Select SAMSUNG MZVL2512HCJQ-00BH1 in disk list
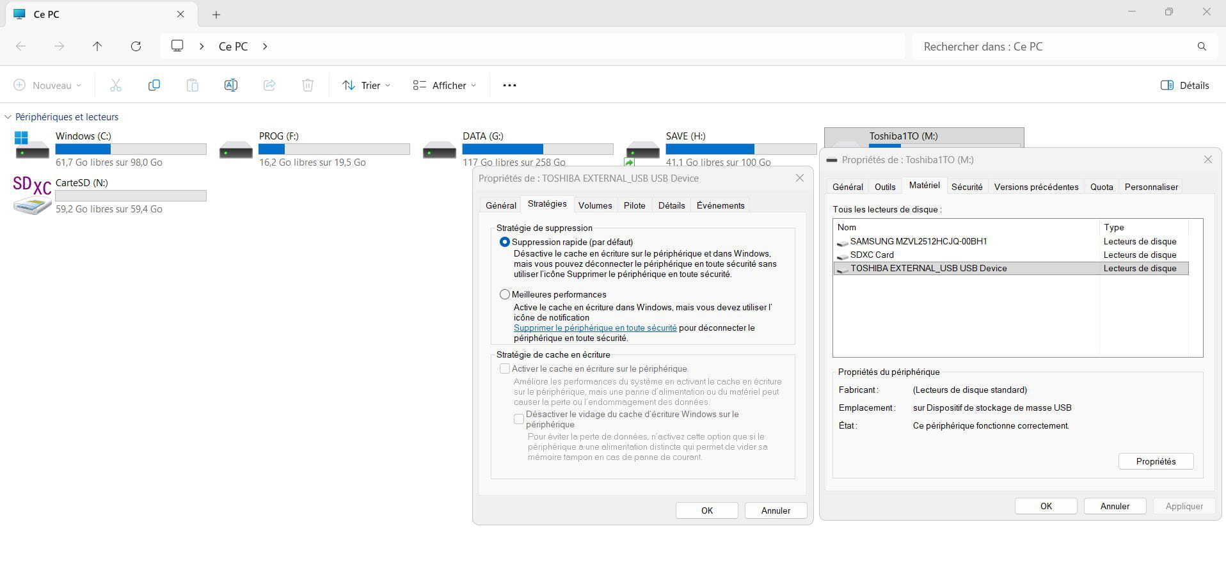 (x=1011, y=241)
